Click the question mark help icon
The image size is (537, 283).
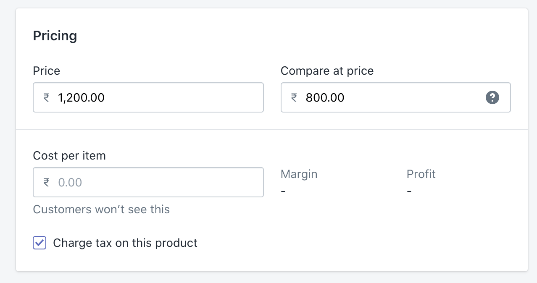492,98
